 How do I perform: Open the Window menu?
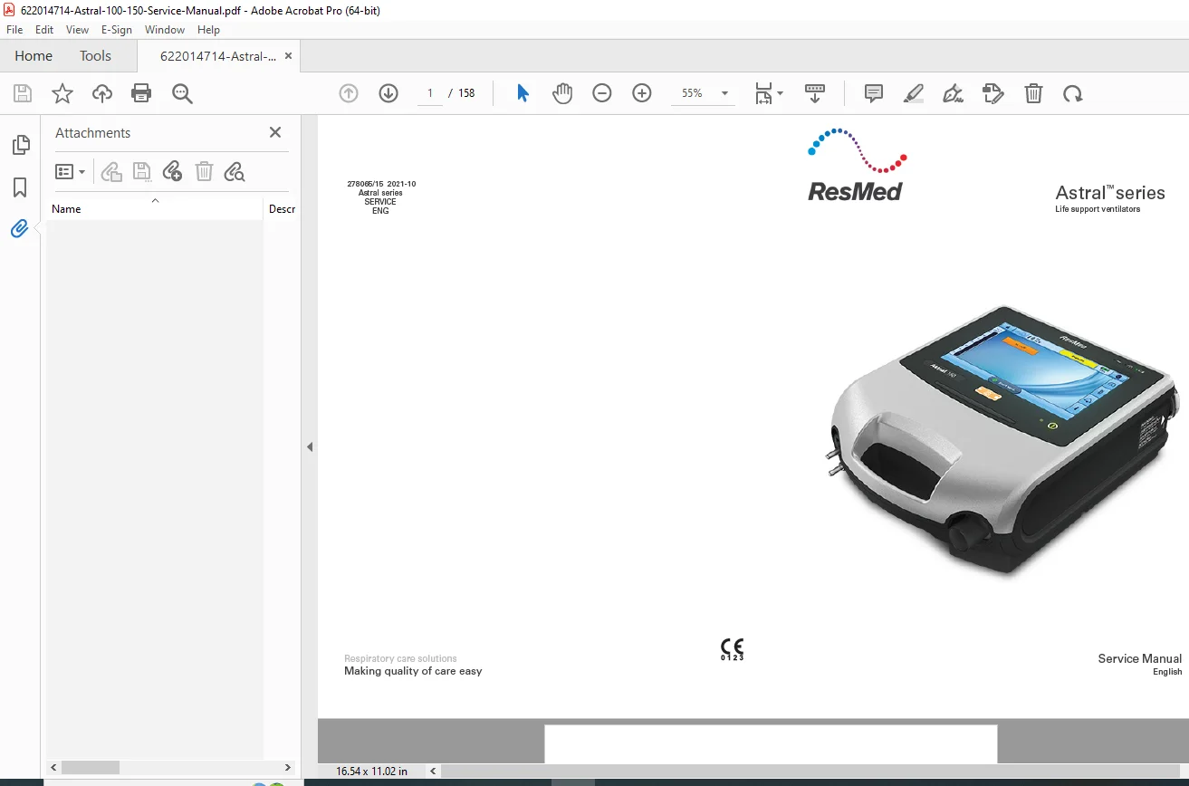pyautogui.click(x=165, y=30)
